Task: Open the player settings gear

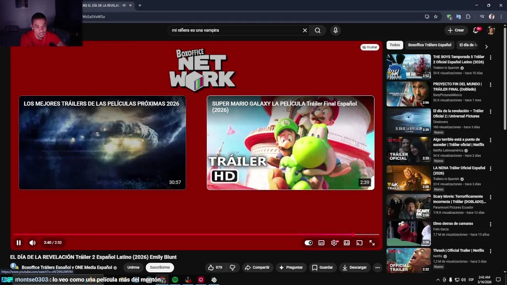Action: (x=334, y=243)
